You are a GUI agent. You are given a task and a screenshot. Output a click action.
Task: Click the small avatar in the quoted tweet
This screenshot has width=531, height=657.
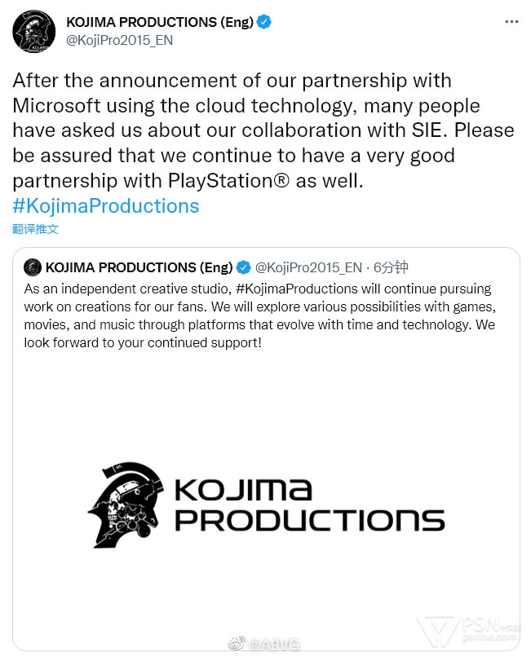(x=33, y=267)
